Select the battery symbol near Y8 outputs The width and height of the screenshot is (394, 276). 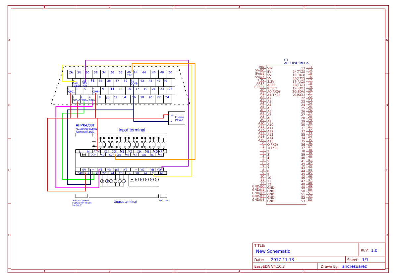[x=132, y=180]
